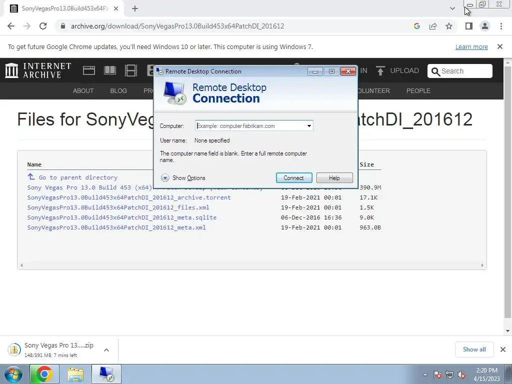The width and height of the screenshot is (512, 384).
Task: Open Chrome side panel icon
Action: 469,26
